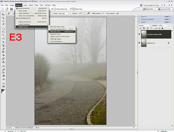This screenshot has height=132, width=174.
Task: Choose Adjust Hue/Saturation in submenu
Action: click(62, 29)
